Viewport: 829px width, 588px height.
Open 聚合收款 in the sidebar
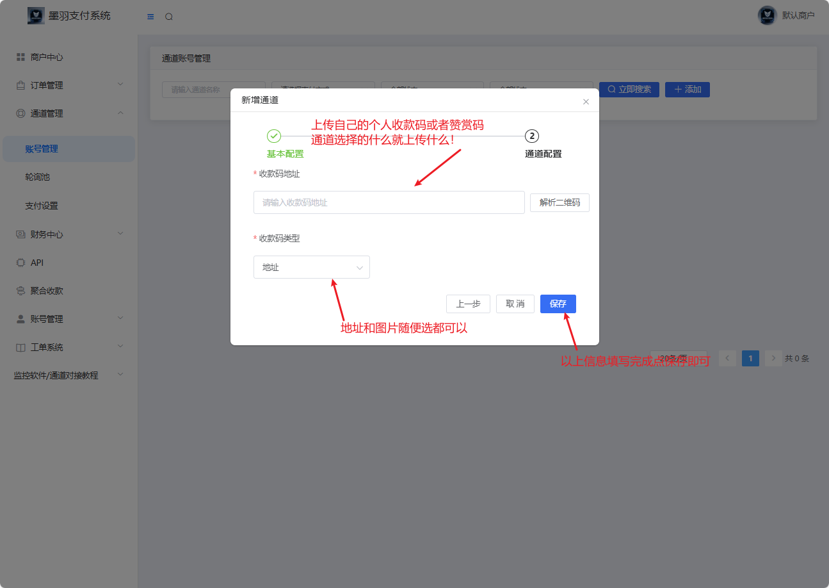tap(47, 291)
